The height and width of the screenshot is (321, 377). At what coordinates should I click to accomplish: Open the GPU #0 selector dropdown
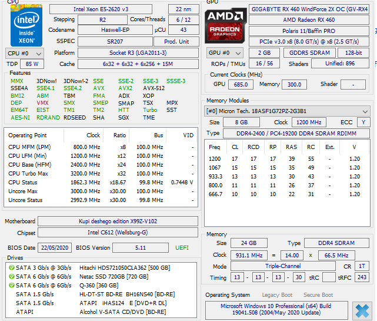tap(225, 53)
